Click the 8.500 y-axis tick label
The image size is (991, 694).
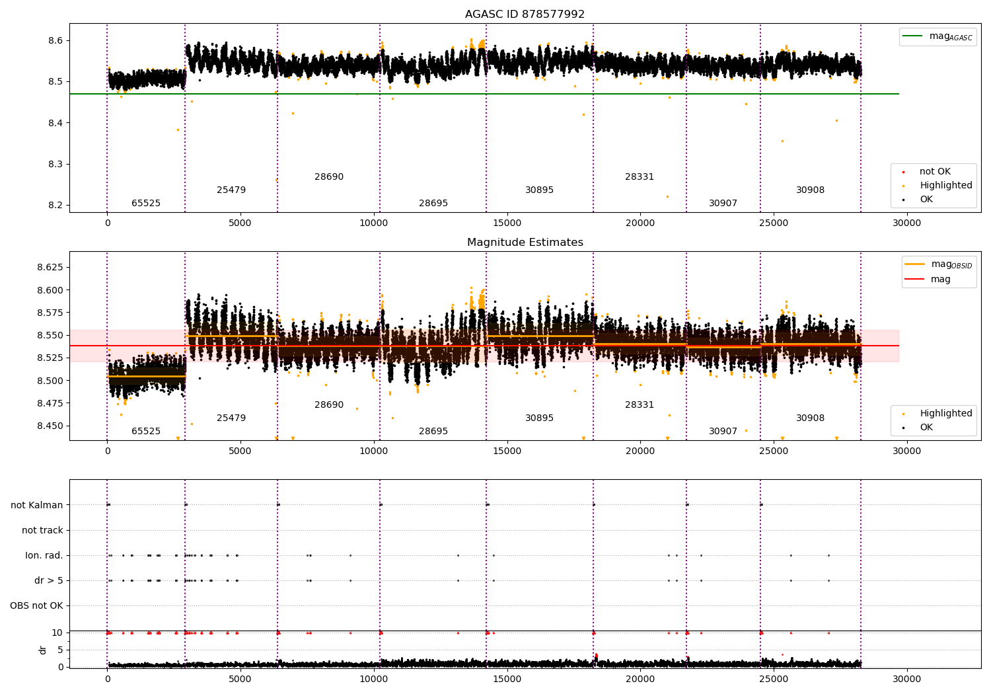[50, 381]
